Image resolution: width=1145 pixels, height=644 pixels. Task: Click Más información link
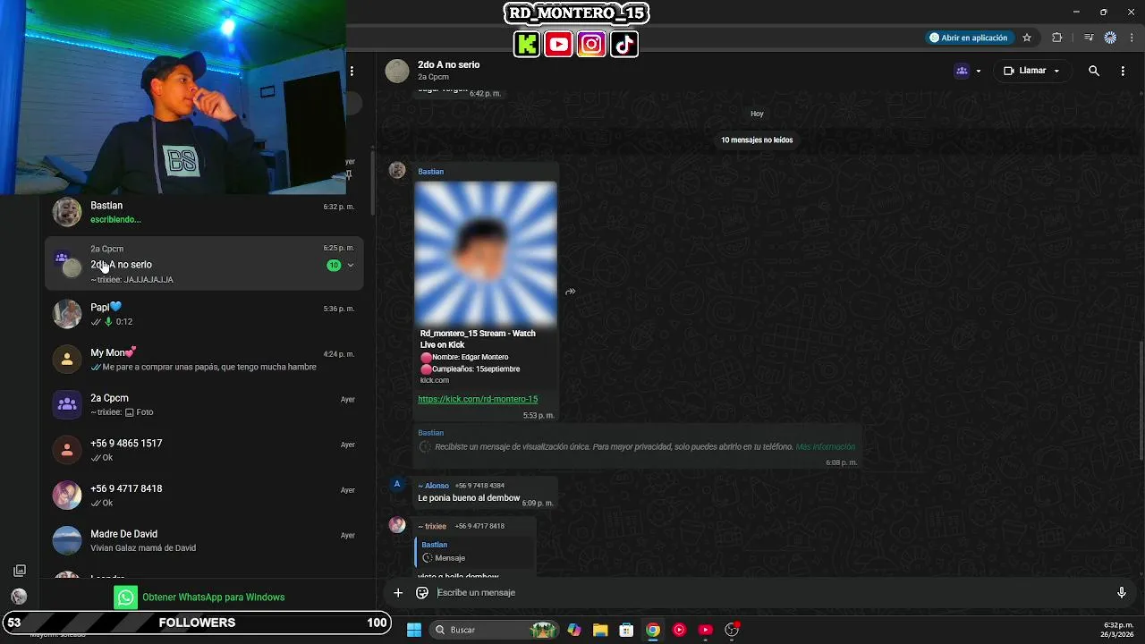point(825,447)
